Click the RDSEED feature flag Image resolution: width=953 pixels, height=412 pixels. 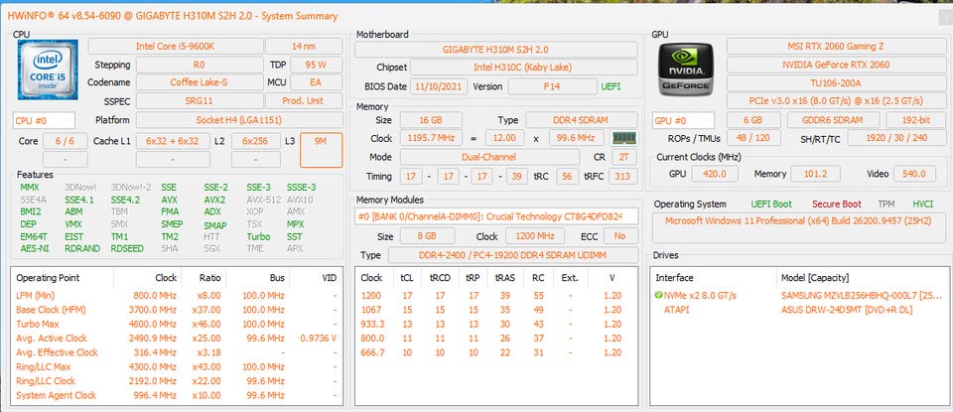tap(127, 248)
